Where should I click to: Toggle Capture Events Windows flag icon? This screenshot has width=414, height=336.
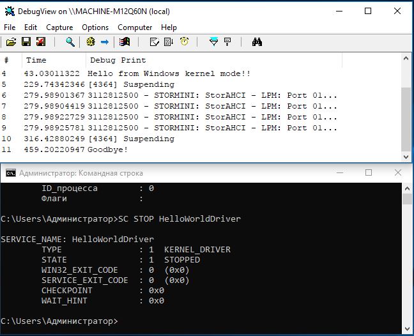[125, 42]
